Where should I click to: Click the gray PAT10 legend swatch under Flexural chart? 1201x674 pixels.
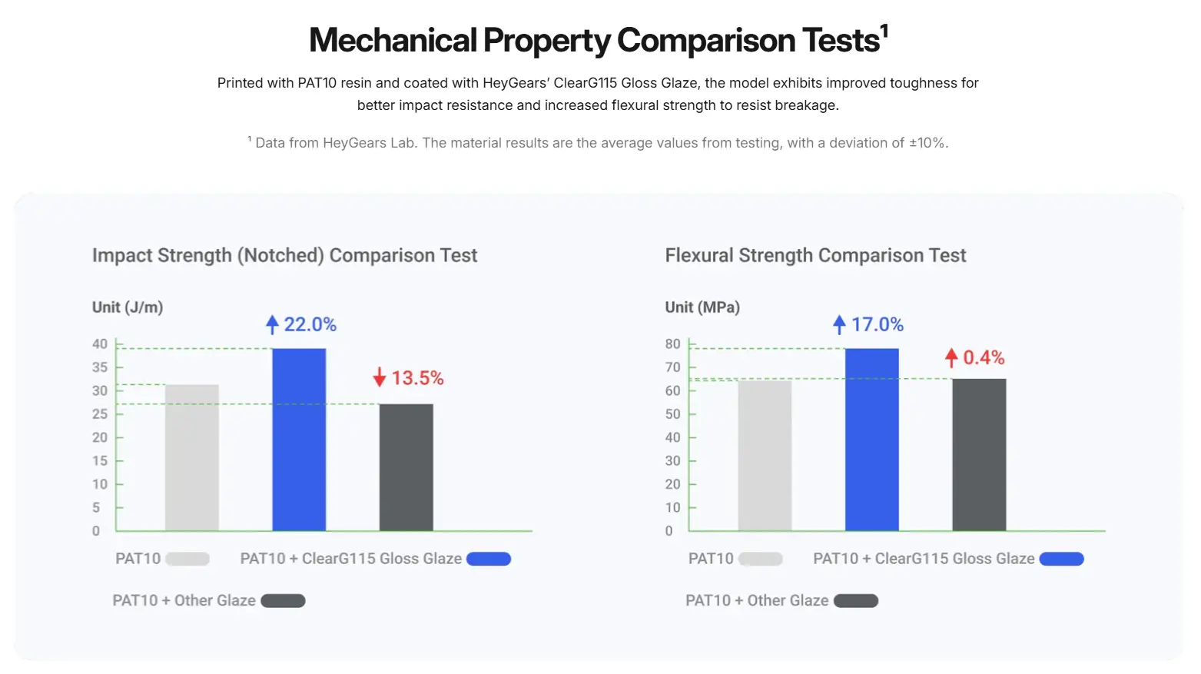click(x=761, y=559)
